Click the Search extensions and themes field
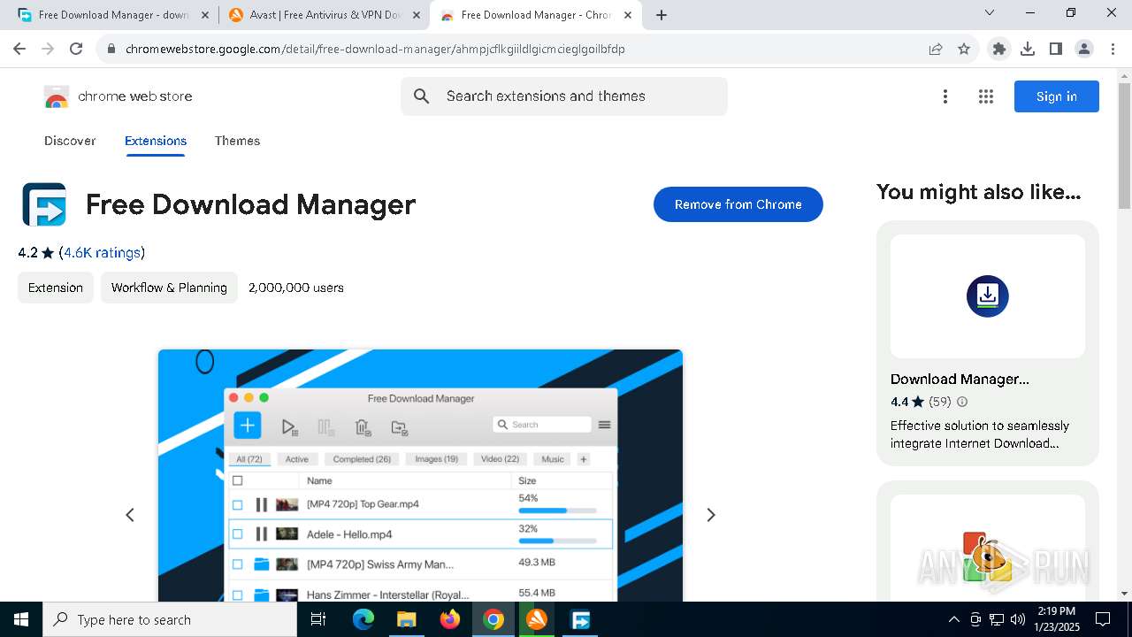The image size is (1132, 637). 564,96
